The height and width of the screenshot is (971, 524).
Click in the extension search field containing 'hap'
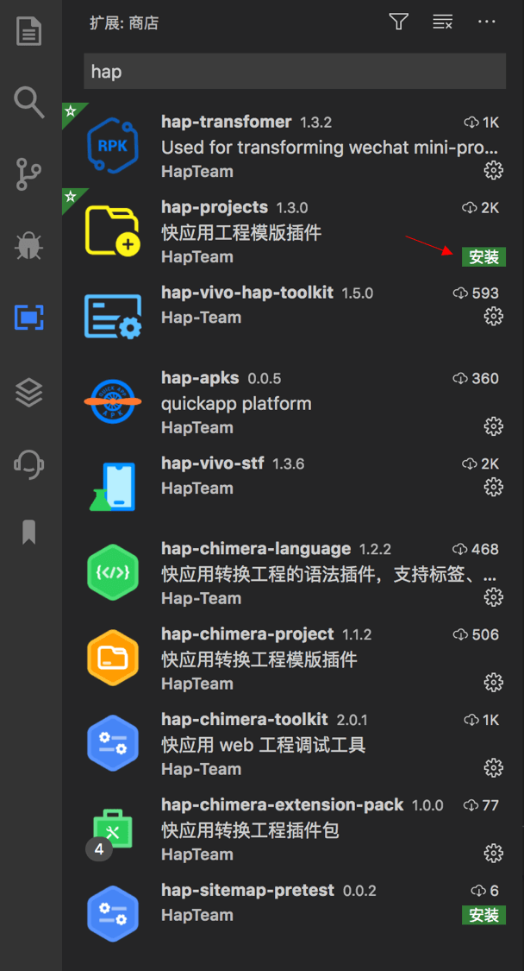tap(295, 72)
